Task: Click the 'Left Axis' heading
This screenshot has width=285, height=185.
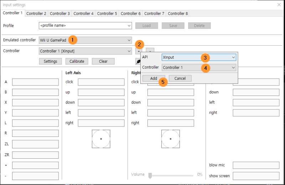Action: click(73, 73)
